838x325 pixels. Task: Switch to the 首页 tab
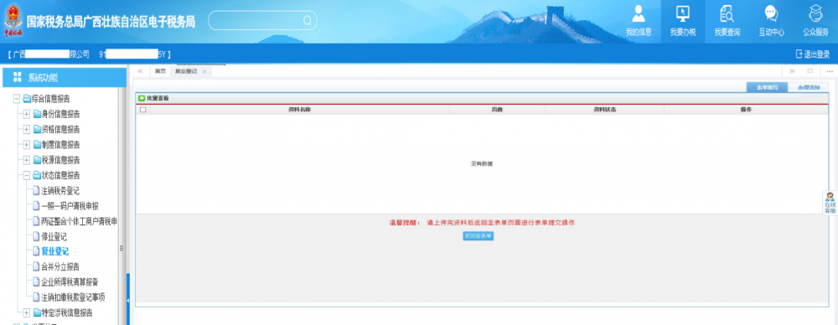click(x=160, y=71)
